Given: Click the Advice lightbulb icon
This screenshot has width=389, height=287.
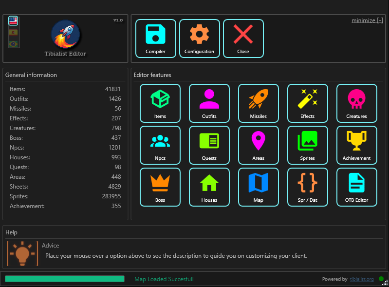Looking at the screenshot, I should pyautogui.click(x=22, y=253).
